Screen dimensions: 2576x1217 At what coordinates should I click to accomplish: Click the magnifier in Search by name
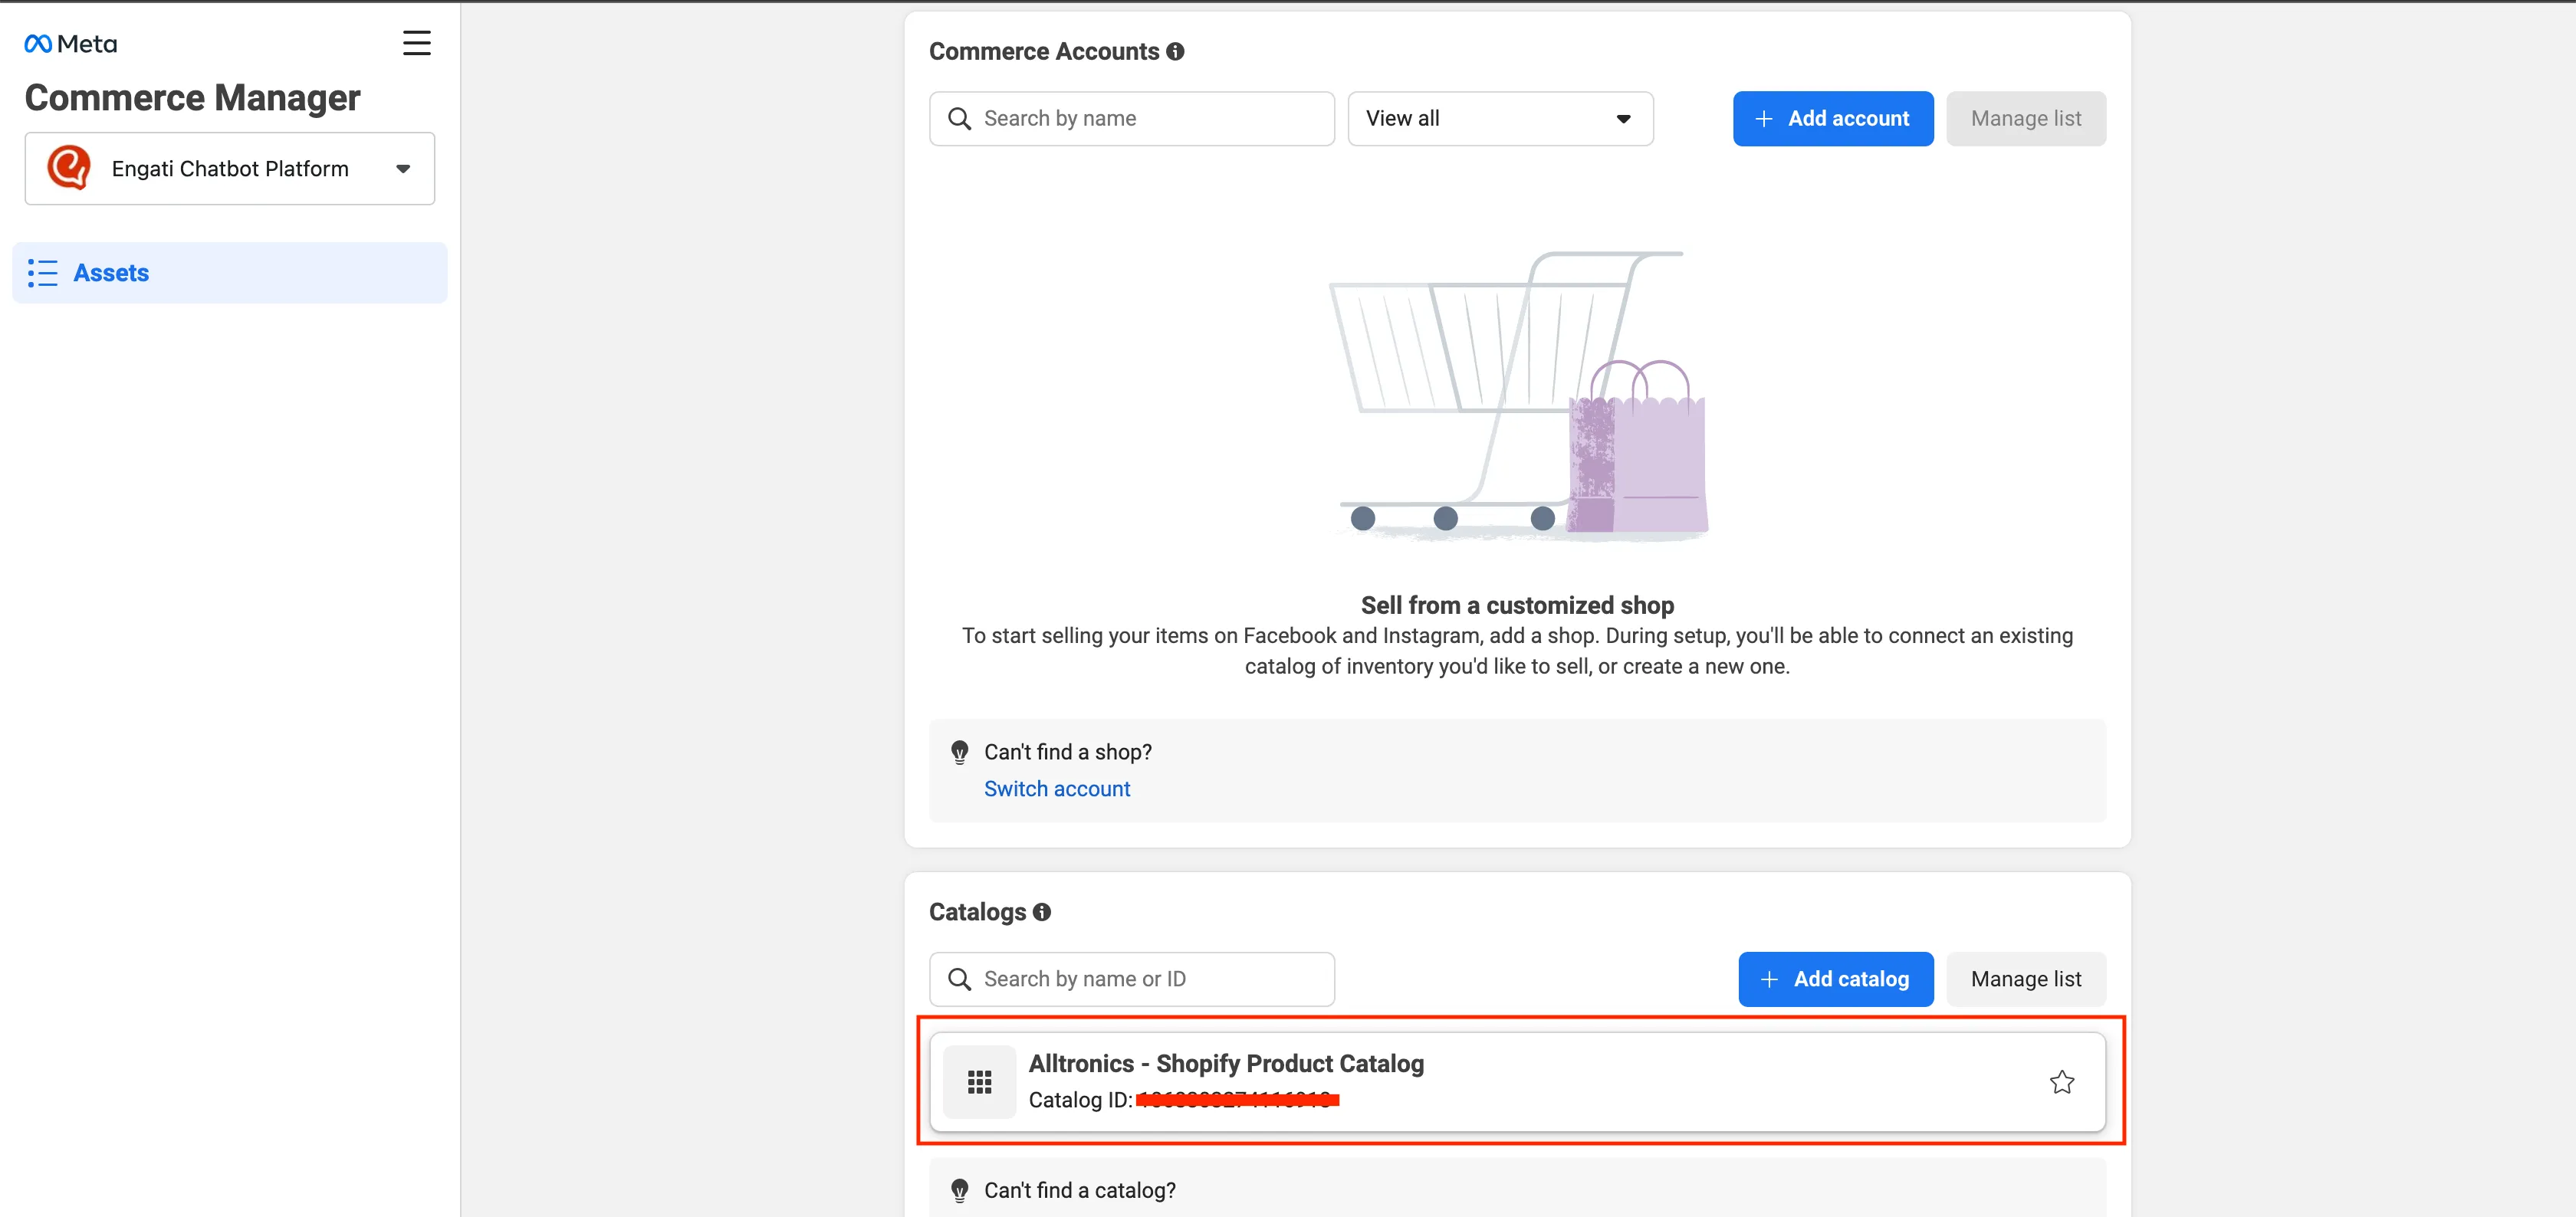click(x=959, y=119)
